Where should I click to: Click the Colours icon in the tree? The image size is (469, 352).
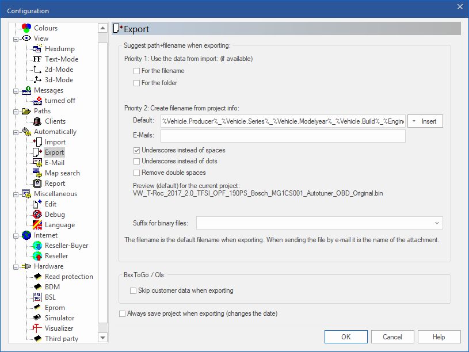(x=26, y=28)
